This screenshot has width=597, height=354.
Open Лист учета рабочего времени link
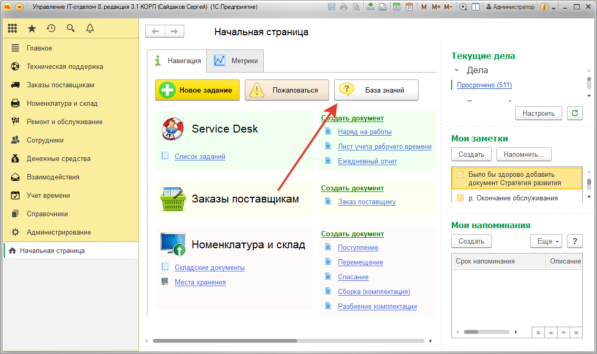tap(385, 147)
